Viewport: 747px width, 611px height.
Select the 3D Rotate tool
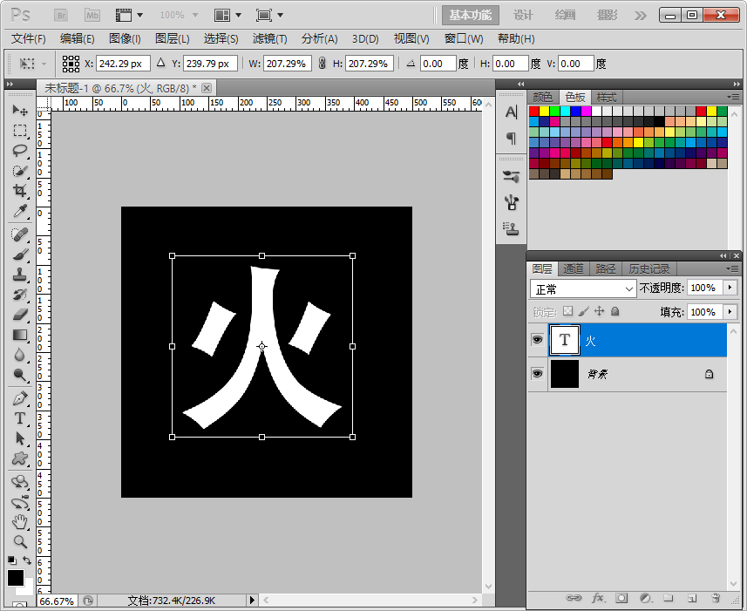pos(19,481)
